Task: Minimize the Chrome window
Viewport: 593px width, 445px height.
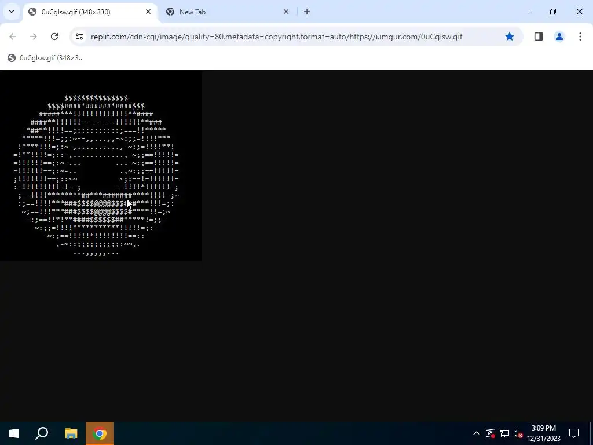Action: pyautogui.click(x=526, y=12)
